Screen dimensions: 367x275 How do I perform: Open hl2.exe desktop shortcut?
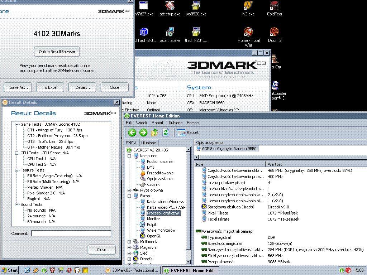[248, 8]
